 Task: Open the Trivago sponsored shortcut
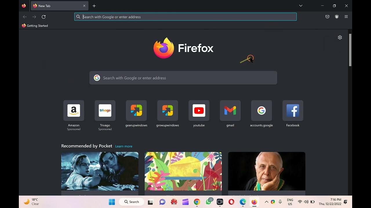105,111
